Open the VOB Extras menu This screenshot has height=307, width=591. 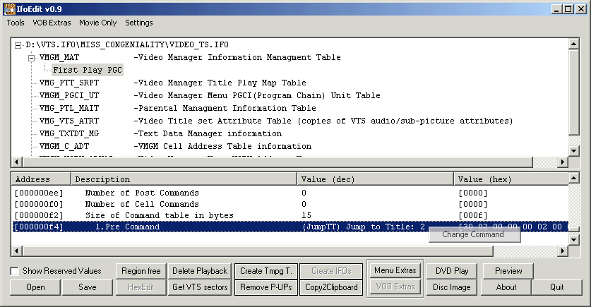(x=52, y=23)
